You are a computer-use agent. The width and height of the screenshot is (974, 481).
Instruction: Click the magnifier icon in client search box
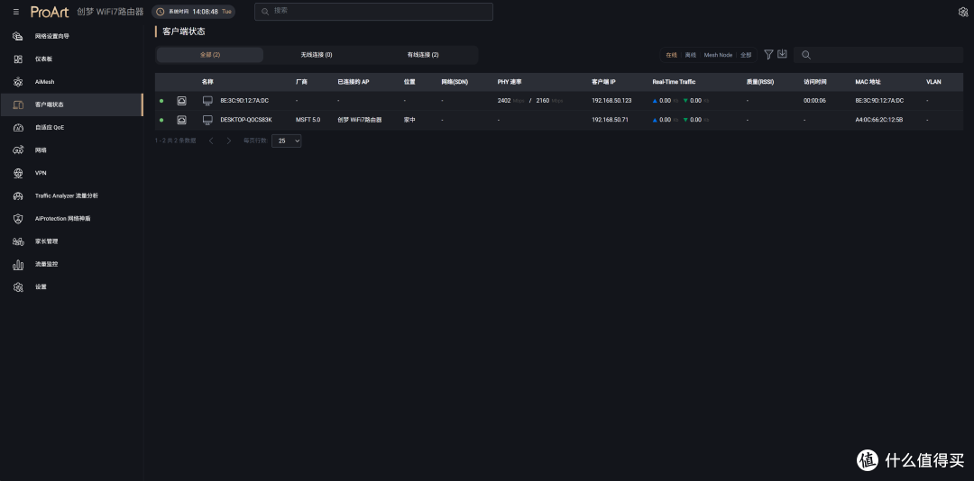pos(805,55)
